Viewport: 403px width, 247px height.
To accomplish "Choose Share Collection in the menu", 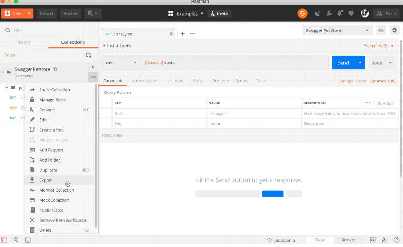I will click(x=60, y=90).
